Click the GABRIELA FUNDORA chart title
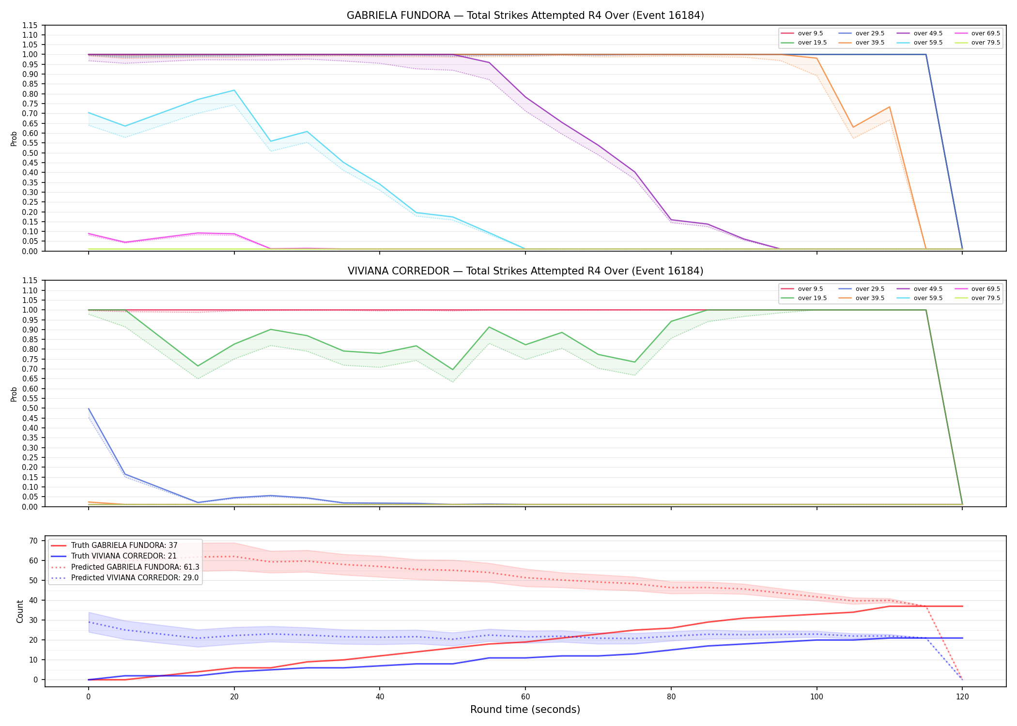The image size is (1017, 726). pos(525,15)
